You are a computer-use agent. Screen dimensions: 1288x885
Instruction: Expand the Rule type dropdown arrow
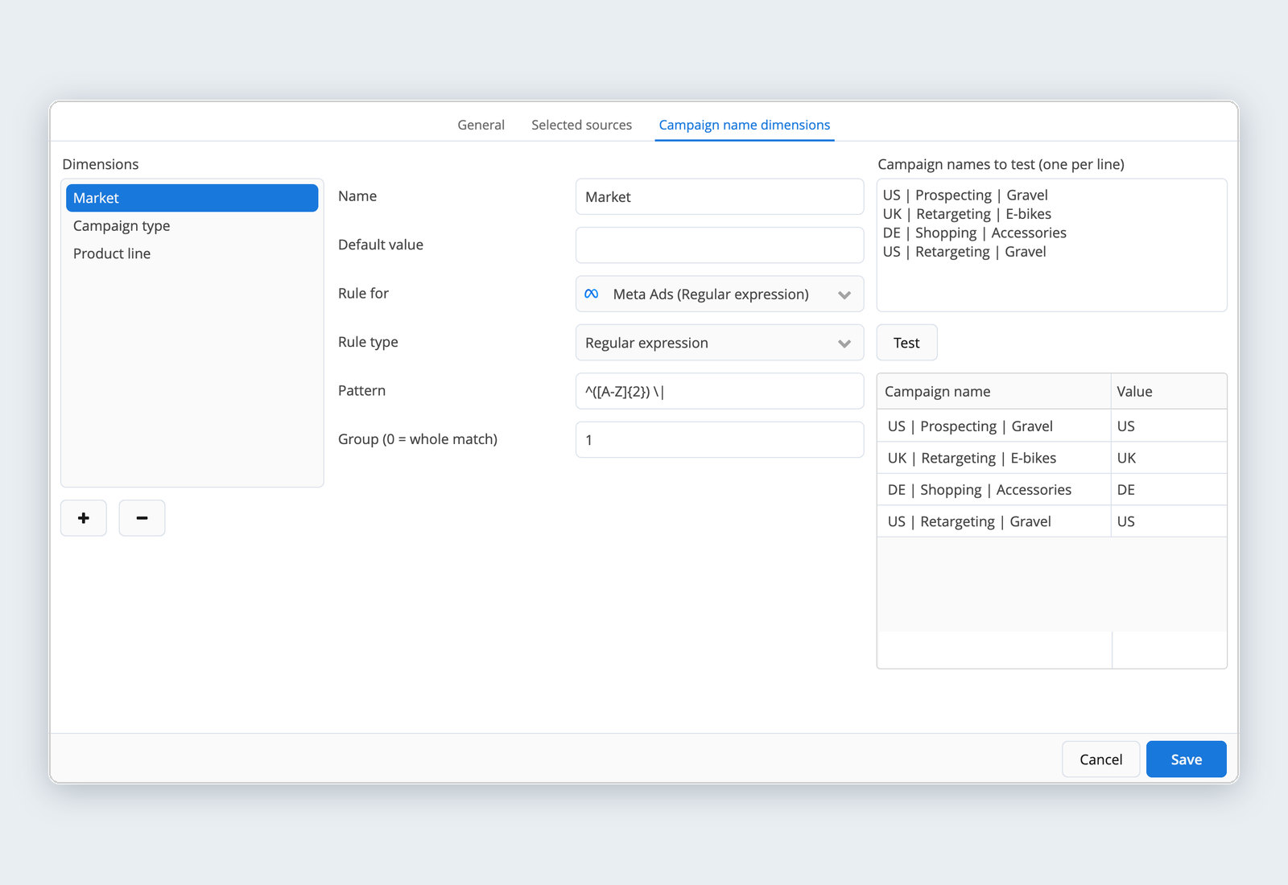pos(844,344)
